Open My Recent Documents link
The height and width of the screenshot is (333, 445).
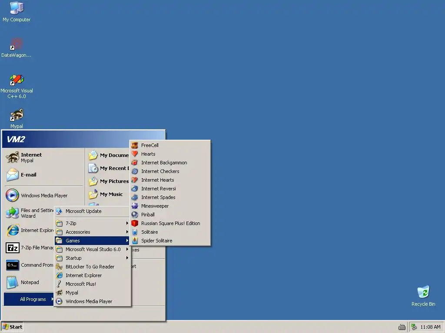[108, 168]
